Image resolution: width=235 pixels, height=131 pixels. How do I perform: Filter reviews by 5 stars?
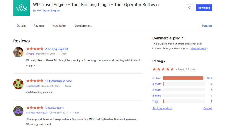point(157,78)
